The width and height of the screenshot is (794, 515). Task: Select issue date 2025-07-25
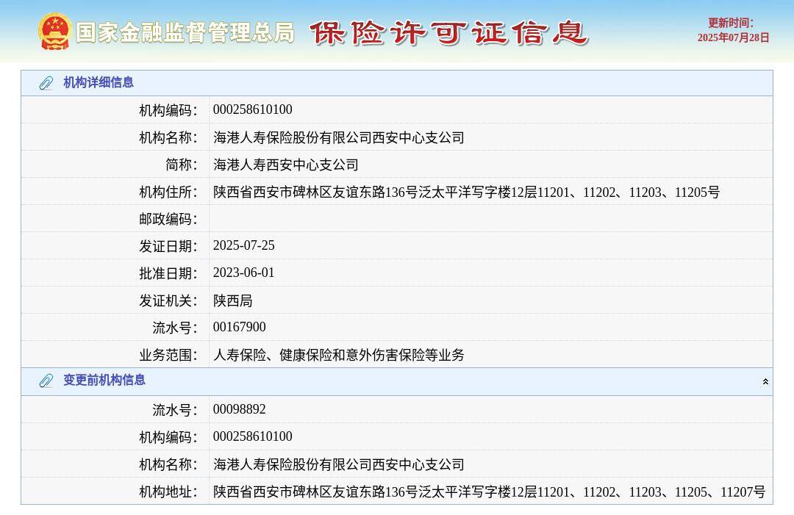(243, 245)
